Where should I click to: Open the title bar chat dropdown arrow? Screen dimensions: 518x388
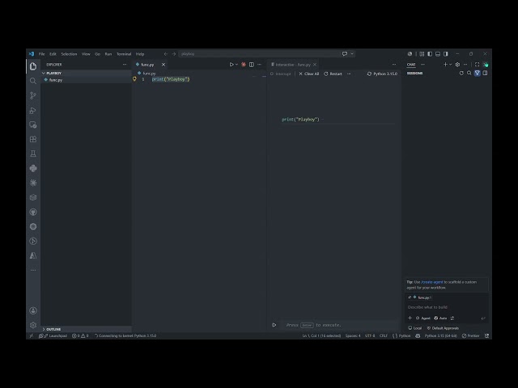pos(352,54)
